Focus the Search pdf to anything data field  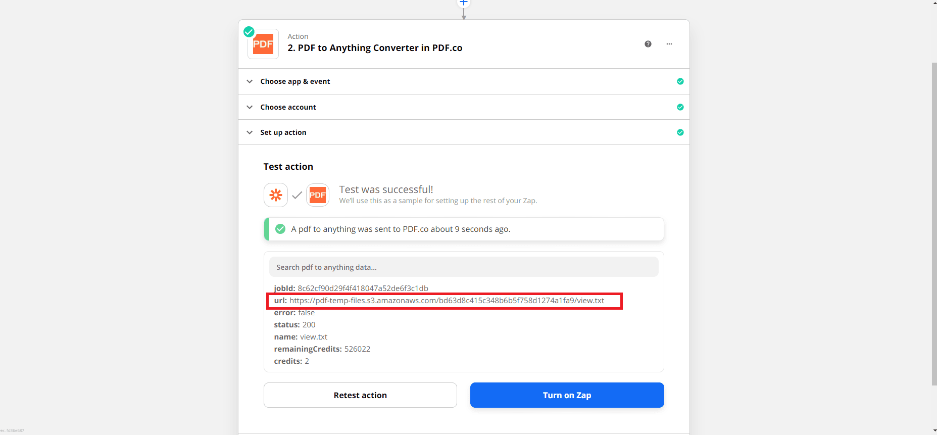(464, 267)
